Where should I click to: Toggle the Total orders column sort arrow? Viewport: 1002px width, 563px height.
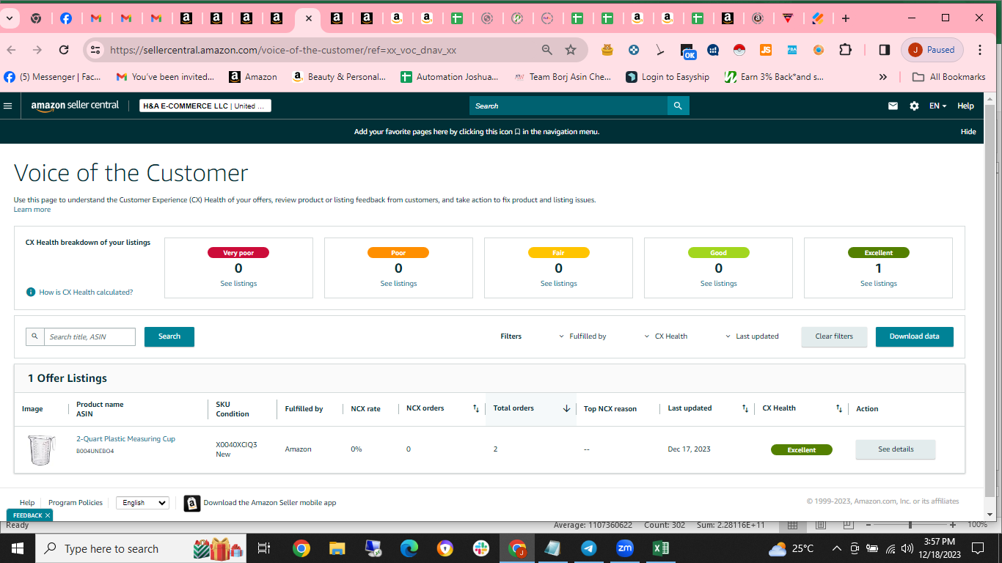(566, 408)
